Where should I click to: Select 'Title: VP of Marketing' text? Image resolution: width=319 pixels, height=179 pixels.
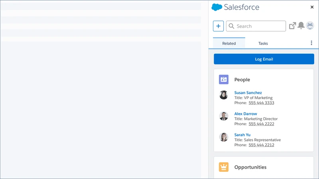click(x=253, y=97)
